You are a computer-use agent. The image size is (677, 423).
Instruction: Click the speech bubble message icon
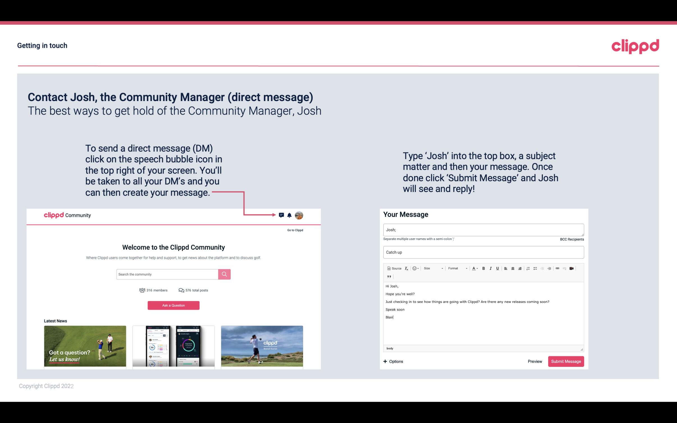[x=282, y=215]
